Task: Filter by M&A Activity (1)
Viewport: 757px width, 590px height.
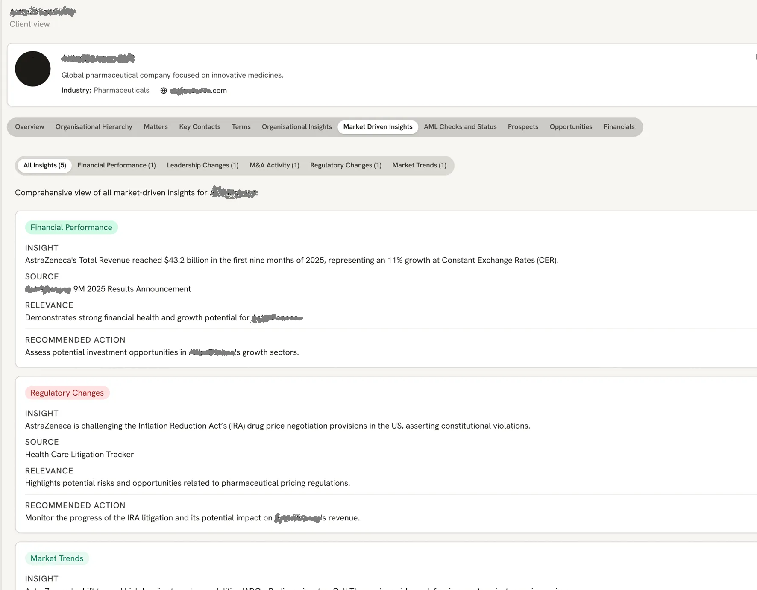Action: click(x=274, y=165)
